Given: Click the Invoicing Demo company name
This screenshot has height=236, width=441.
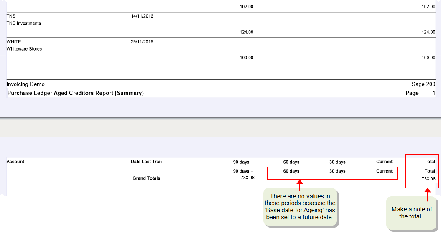Looking at the screenshot, I should (25, 84).
